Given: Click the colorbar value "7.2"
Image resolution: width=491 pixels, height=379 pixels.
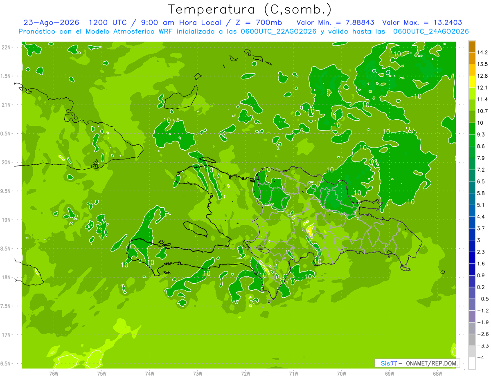Looking at the screenshot, I should coord(481,170).
